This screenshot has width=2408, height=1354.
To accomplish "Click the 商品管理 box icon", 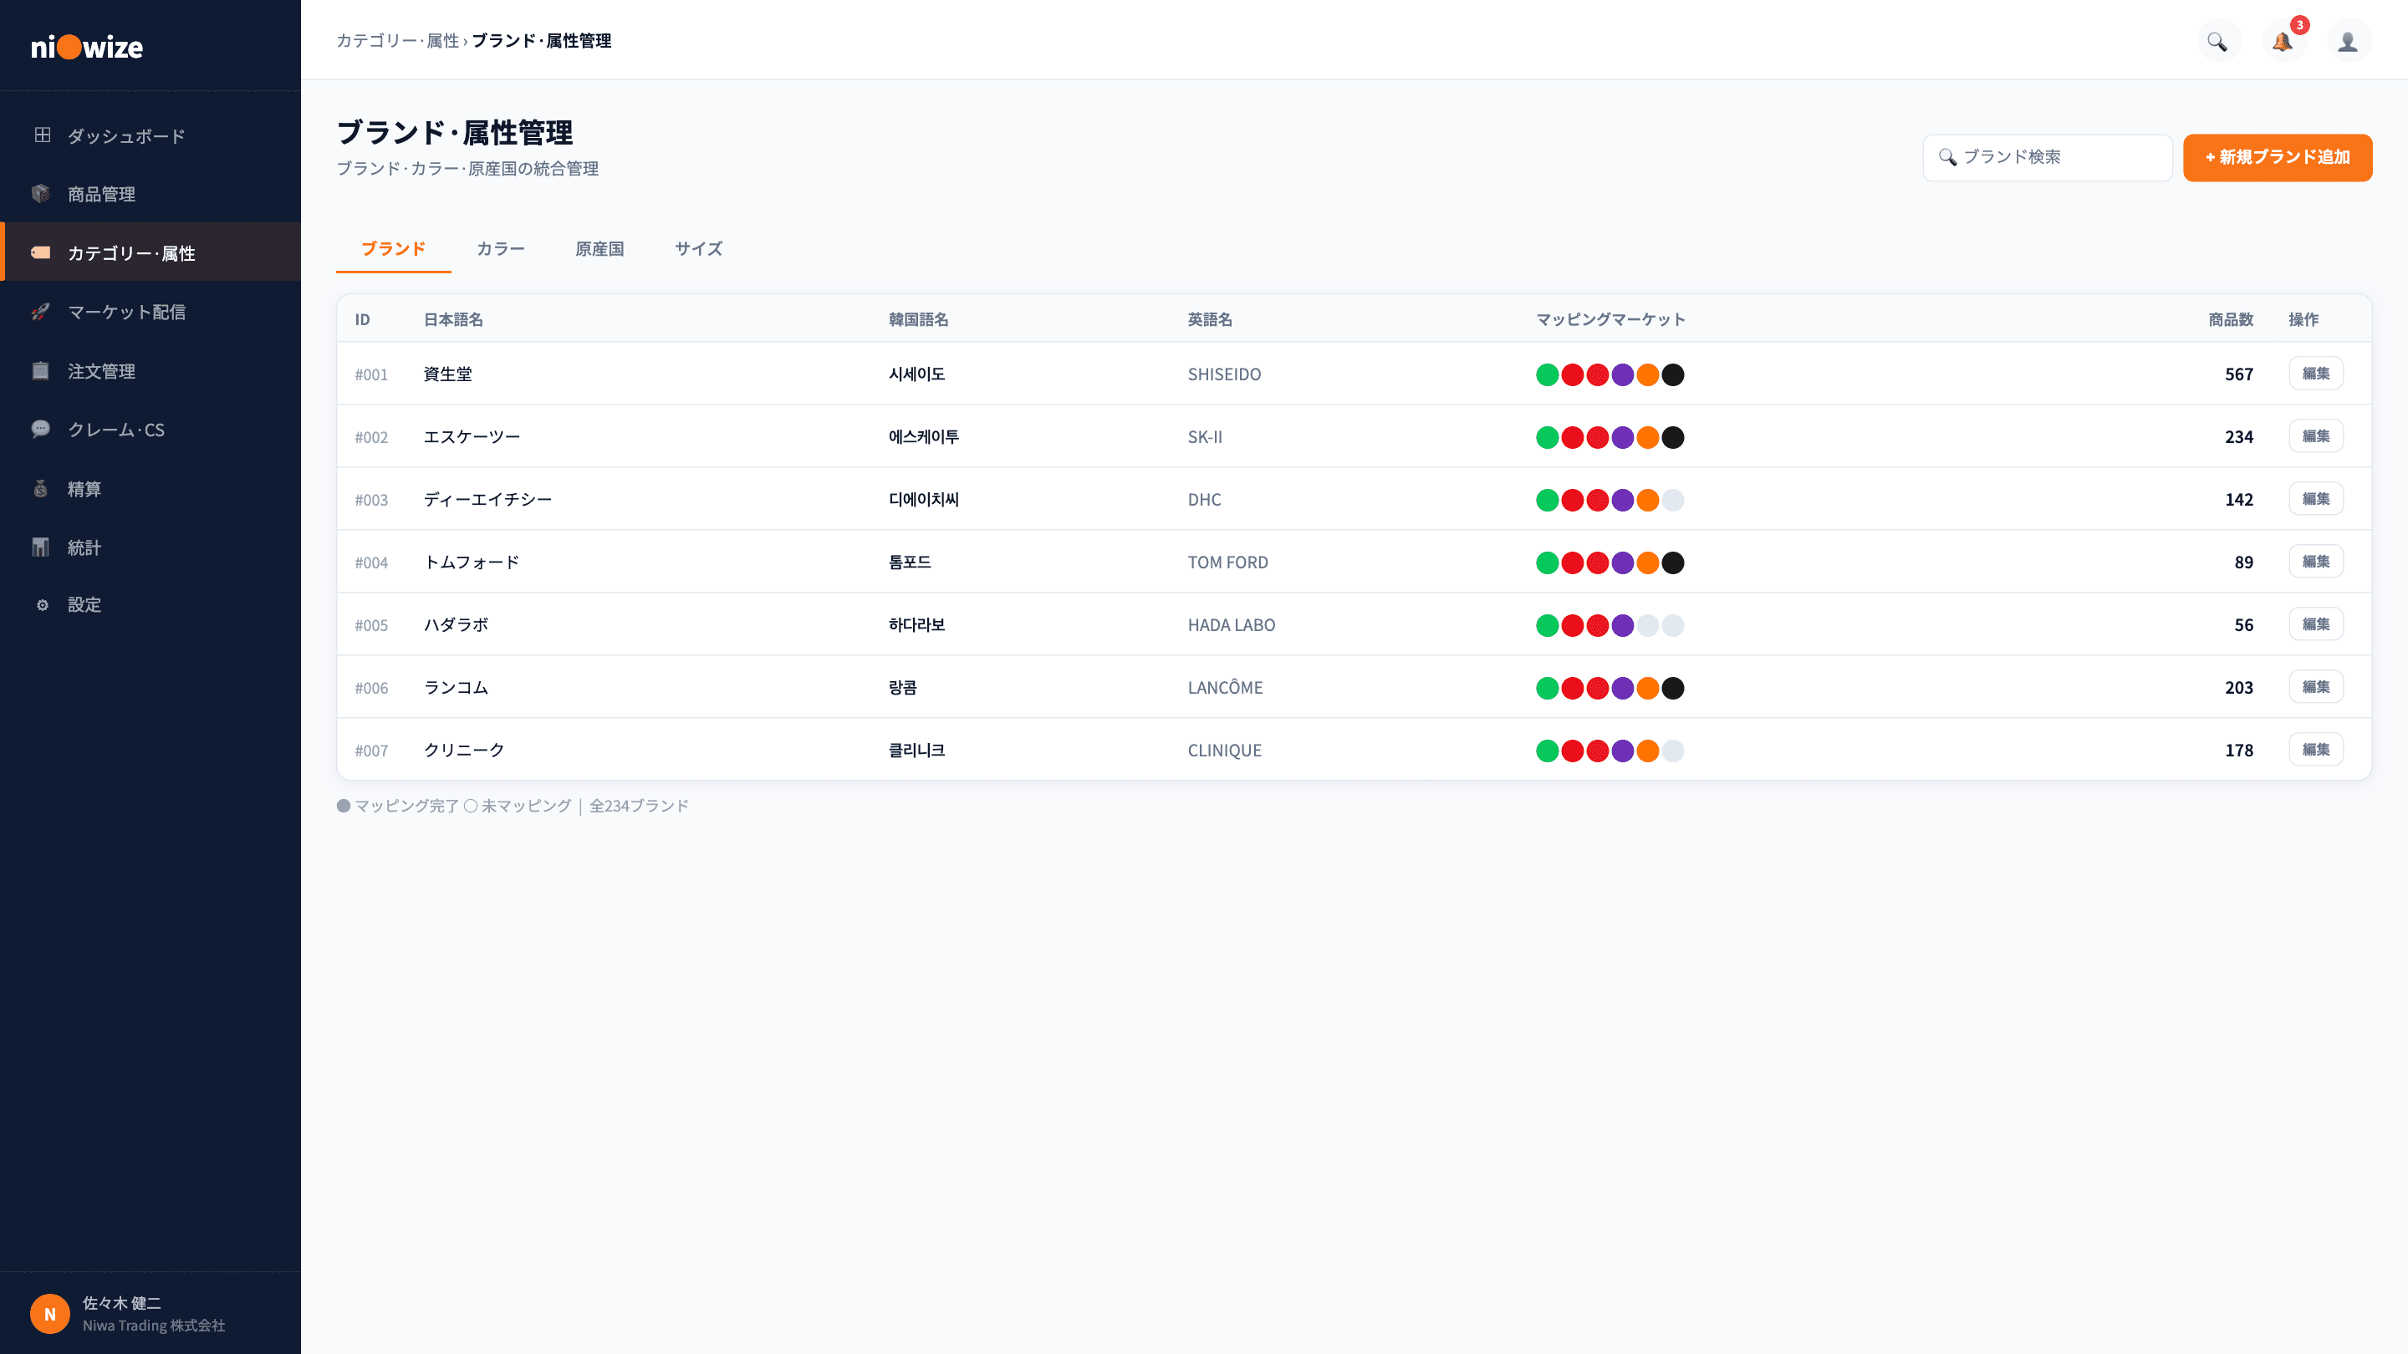I will (x=40, y=193).
